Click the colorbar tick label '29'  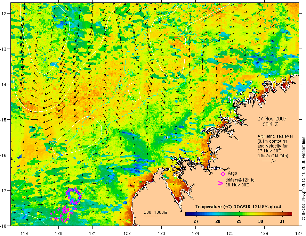point(239,221)
